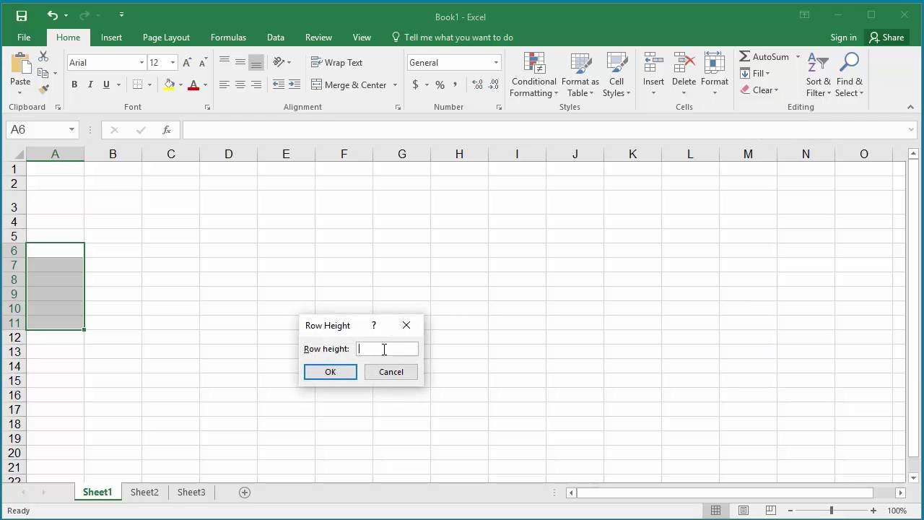Viewport: 924px width, 520px height.
Task: Click Cancel in Row Height dialog
Action: click(391, 372)
